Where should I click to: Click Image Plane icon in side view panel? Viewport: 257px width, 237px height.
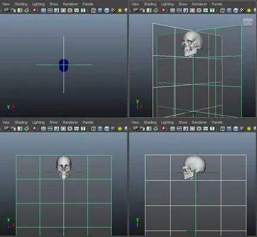coord(156,129)
